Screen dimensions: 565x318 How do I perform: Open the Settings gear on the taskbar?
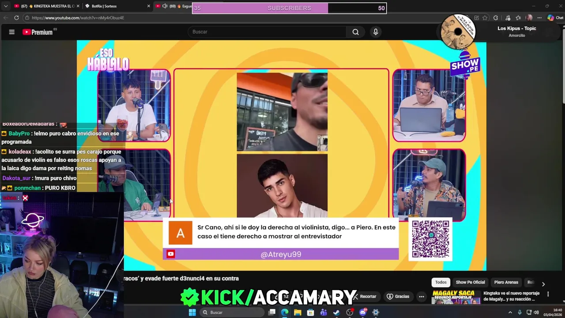pos(376,312)
